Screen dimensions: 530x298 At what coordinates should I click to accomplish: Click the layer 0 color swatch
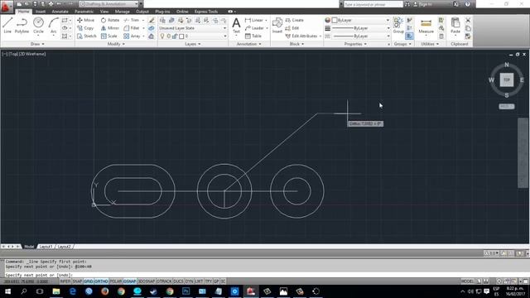(x=181, y=36)
